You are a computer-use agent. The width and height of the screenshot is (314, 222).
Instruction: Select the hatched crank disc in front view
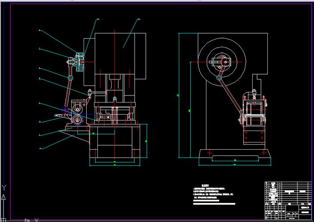click(80, 62)
